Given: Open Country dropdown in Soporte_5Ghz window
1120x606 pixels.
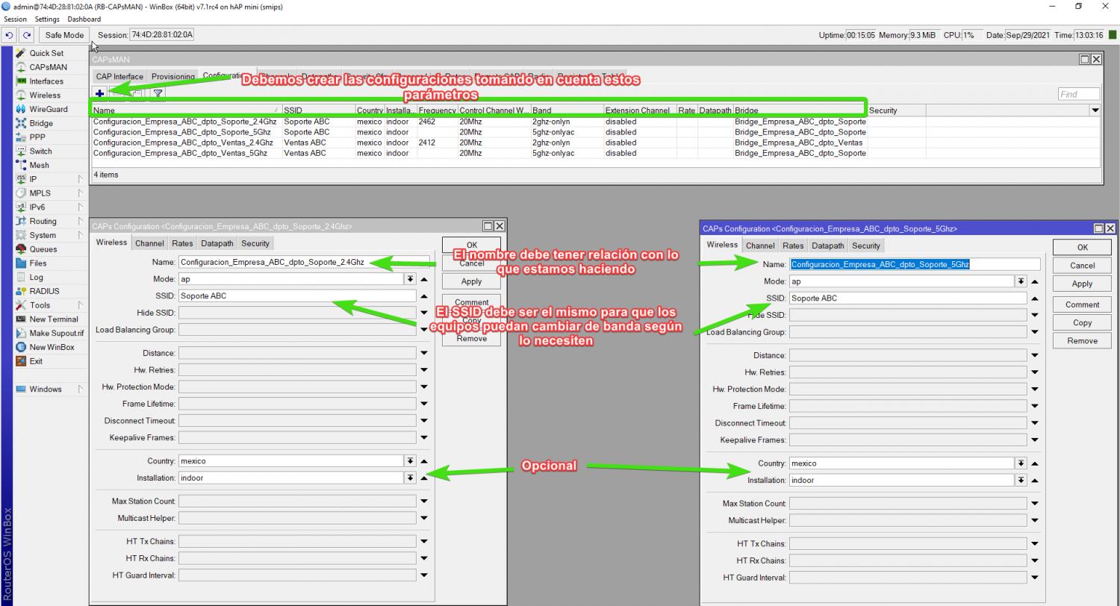Looking at the screenshot, I should coord(1021,463).
